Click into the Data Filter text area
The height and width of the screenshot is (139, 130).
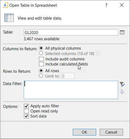tap(71, 90)
